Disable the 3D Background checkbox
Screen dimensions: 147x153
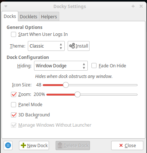(x=14, y=115)
